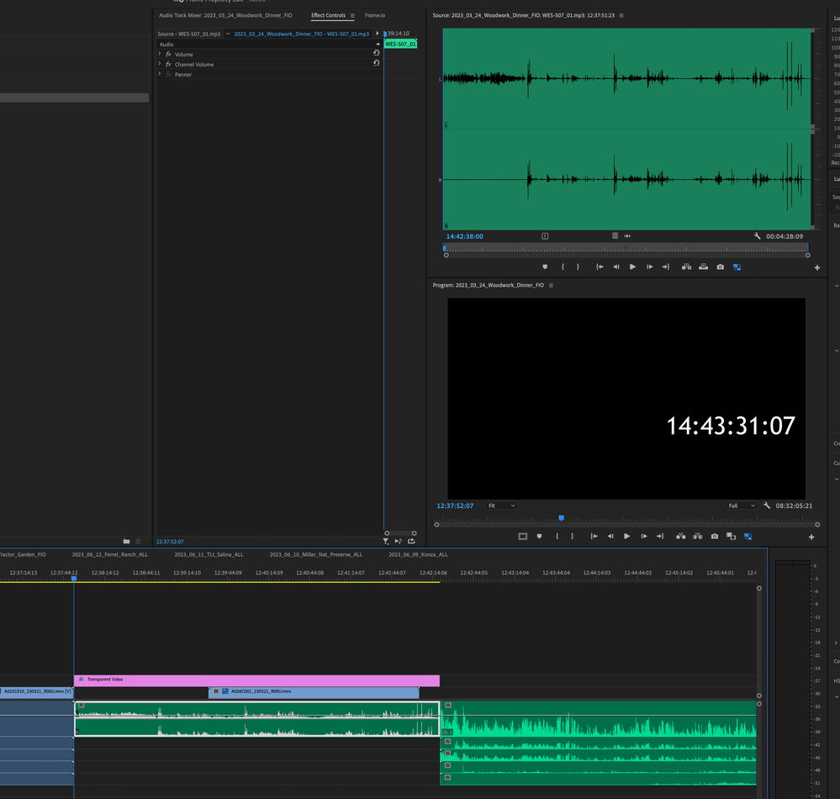Toggle Channel Volume fx effect
This screenshot has width=840, height=799.
pyautogui.click(x=168, y=64)
